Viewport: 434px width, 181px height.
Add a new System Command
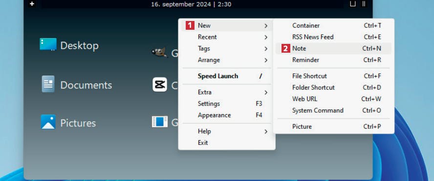click(x=333, y=111)
